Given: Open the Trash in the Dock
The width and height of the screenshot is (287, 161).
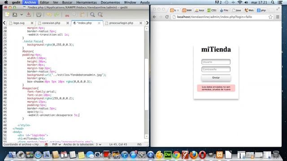Looking at the screenshot, I should coord(276,155).
